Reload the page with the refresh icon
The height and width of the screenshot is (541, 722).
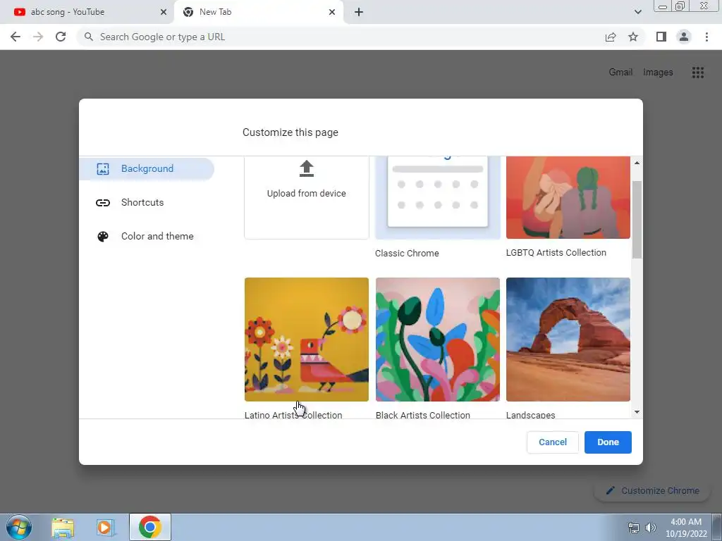(x=61, y=37)
